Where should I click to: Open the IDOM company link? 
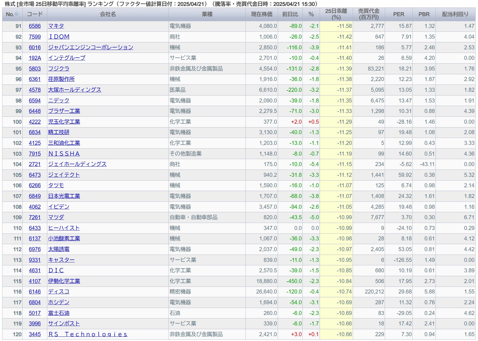(59, 37)
